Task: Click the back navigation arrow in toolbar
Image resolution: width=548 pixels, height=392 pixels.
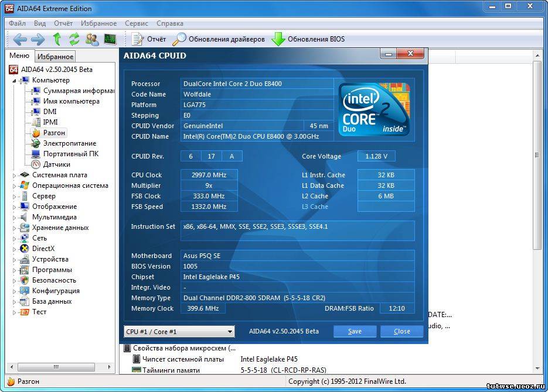Action: pos(20,39)
